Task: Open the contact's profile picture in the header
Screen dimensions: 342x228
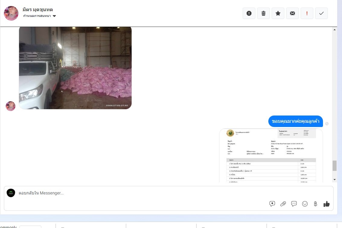Action: pos(11,13)
